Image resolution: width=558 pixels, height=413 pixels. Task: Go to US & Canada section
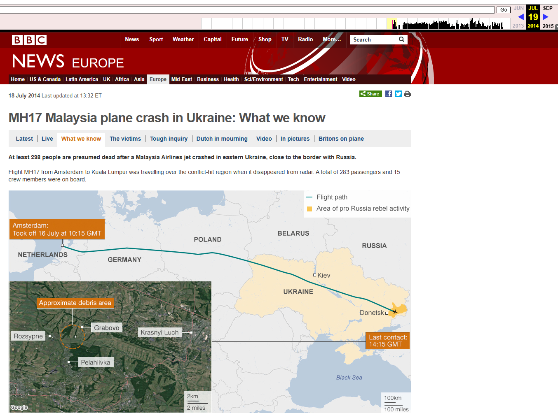click(45, 79)
